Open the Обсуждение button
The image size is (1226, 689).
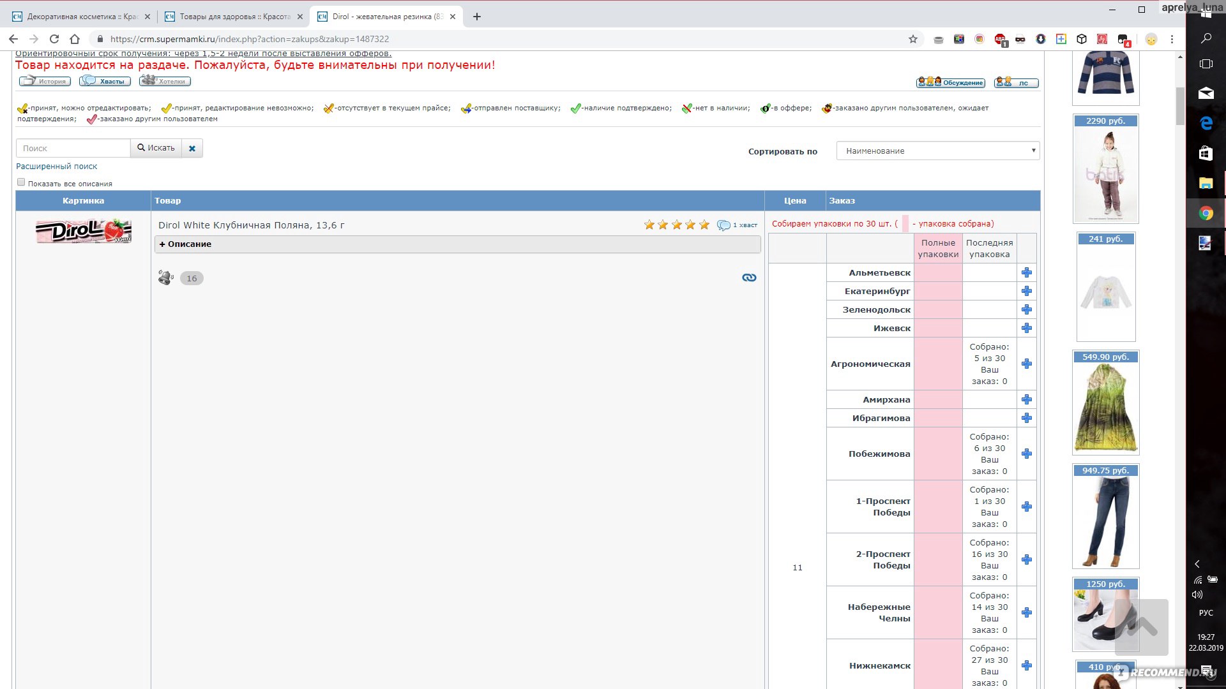(950, 82)
